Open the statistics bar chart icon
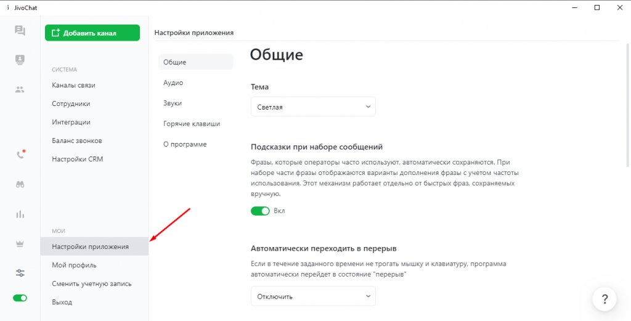The width and height of the screenshot is (631, 321). tap(20, 214)
